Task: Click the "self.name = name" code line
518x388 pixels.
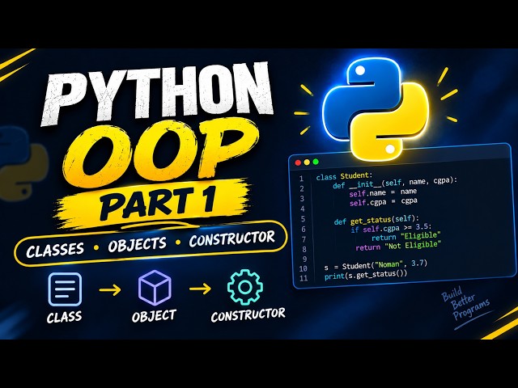Action: tap(383, 192)
